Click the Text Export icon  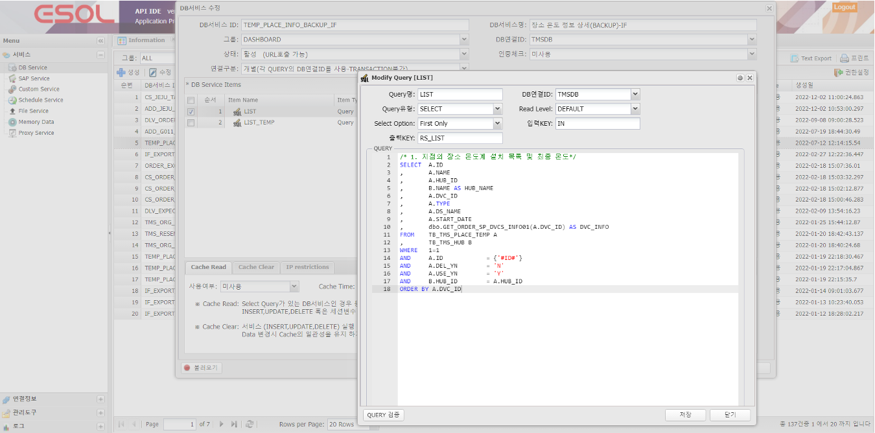810,58
